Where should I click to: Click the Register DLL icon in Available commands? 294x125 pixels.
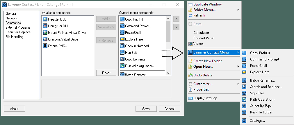tap(45, 19)
